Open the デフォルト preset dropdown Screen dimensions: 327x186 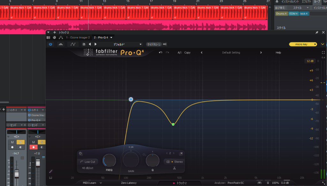127,44
